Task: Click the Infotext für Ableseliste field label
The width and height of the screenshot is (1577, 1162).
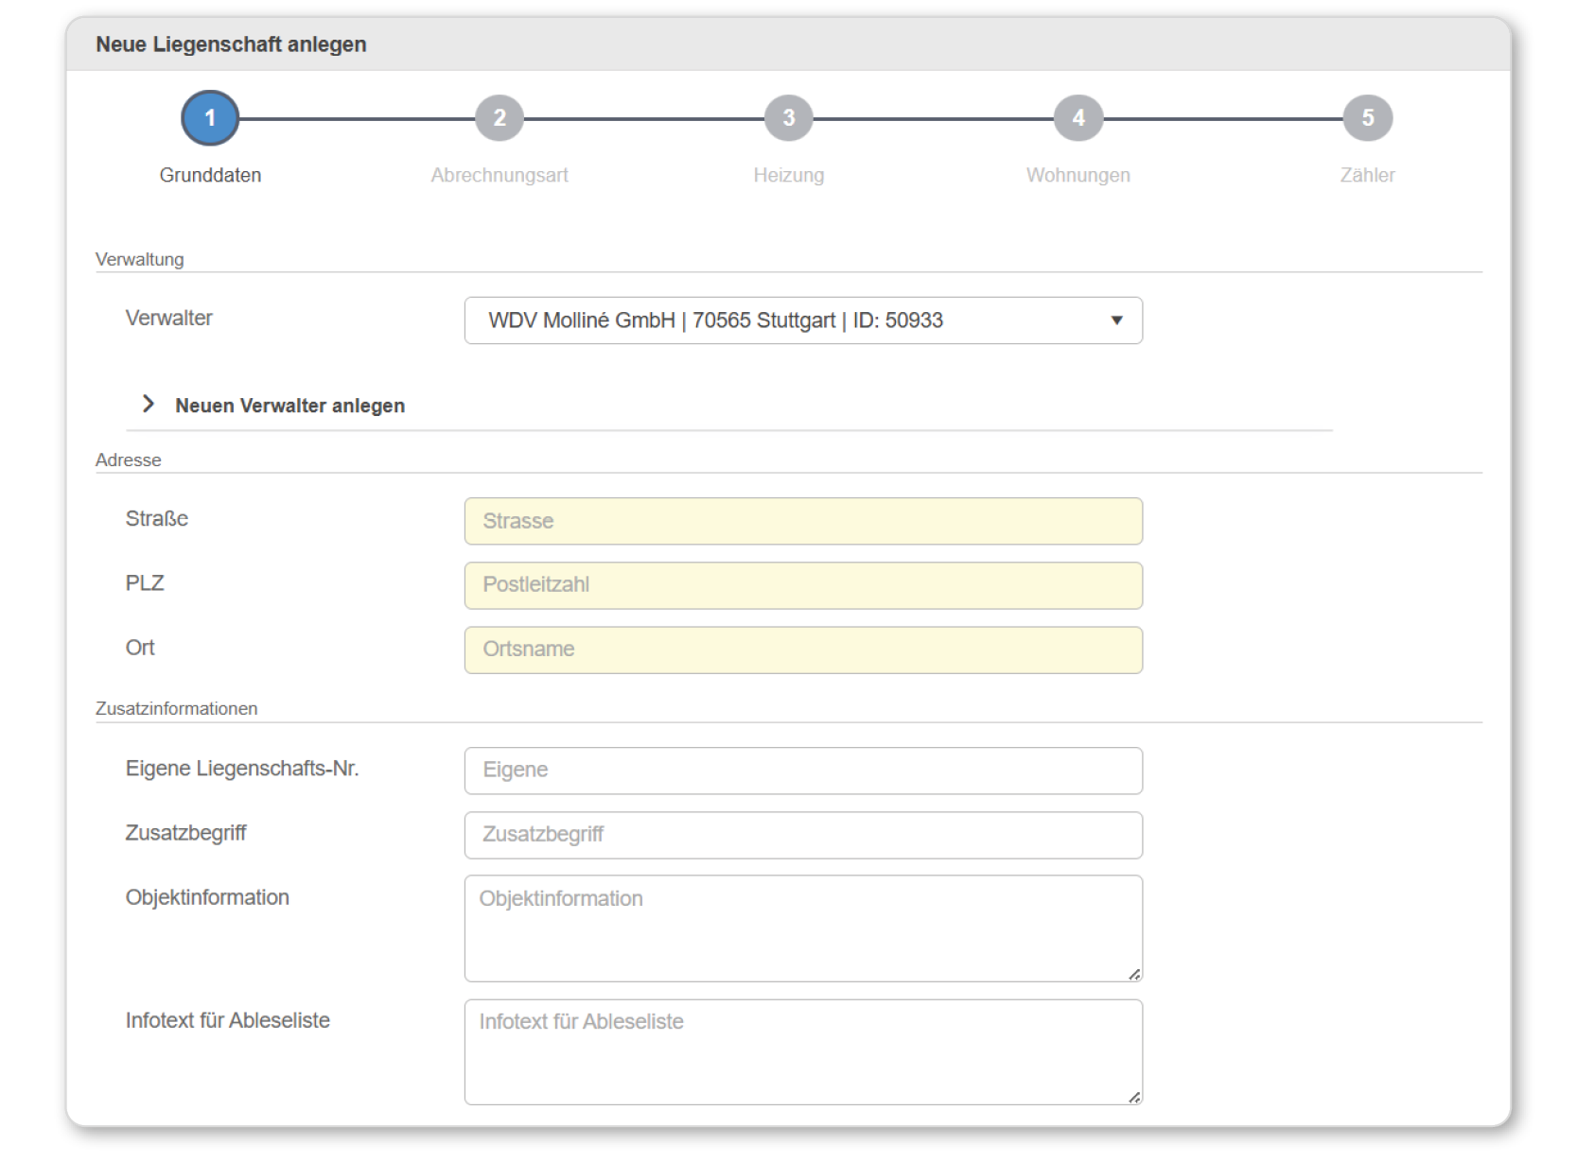Action: coord(228,1020)
